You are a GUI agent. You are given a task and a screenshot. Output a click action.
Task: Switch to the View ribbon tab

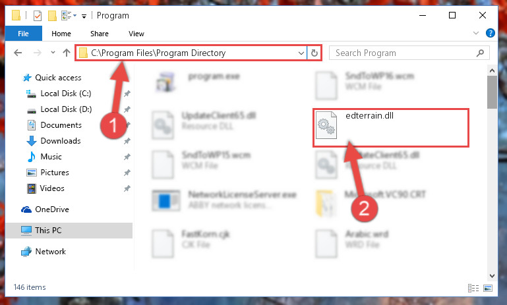136,34
